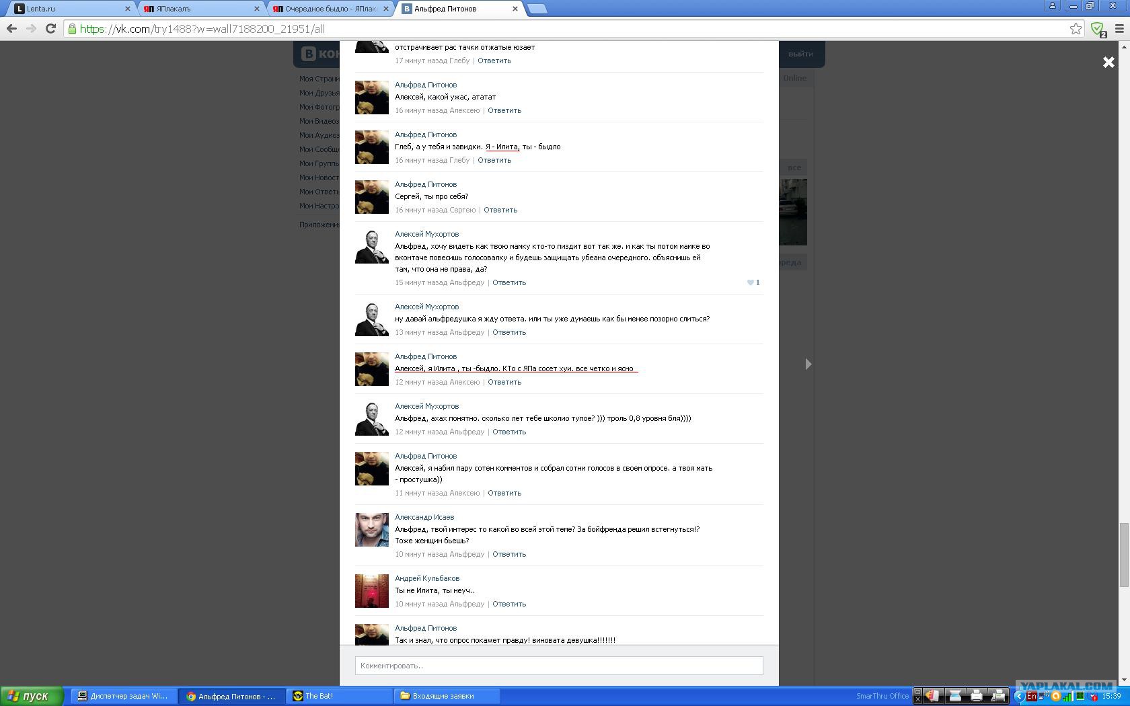Open the Chrome user profile button

click(x=1052, y=6)
